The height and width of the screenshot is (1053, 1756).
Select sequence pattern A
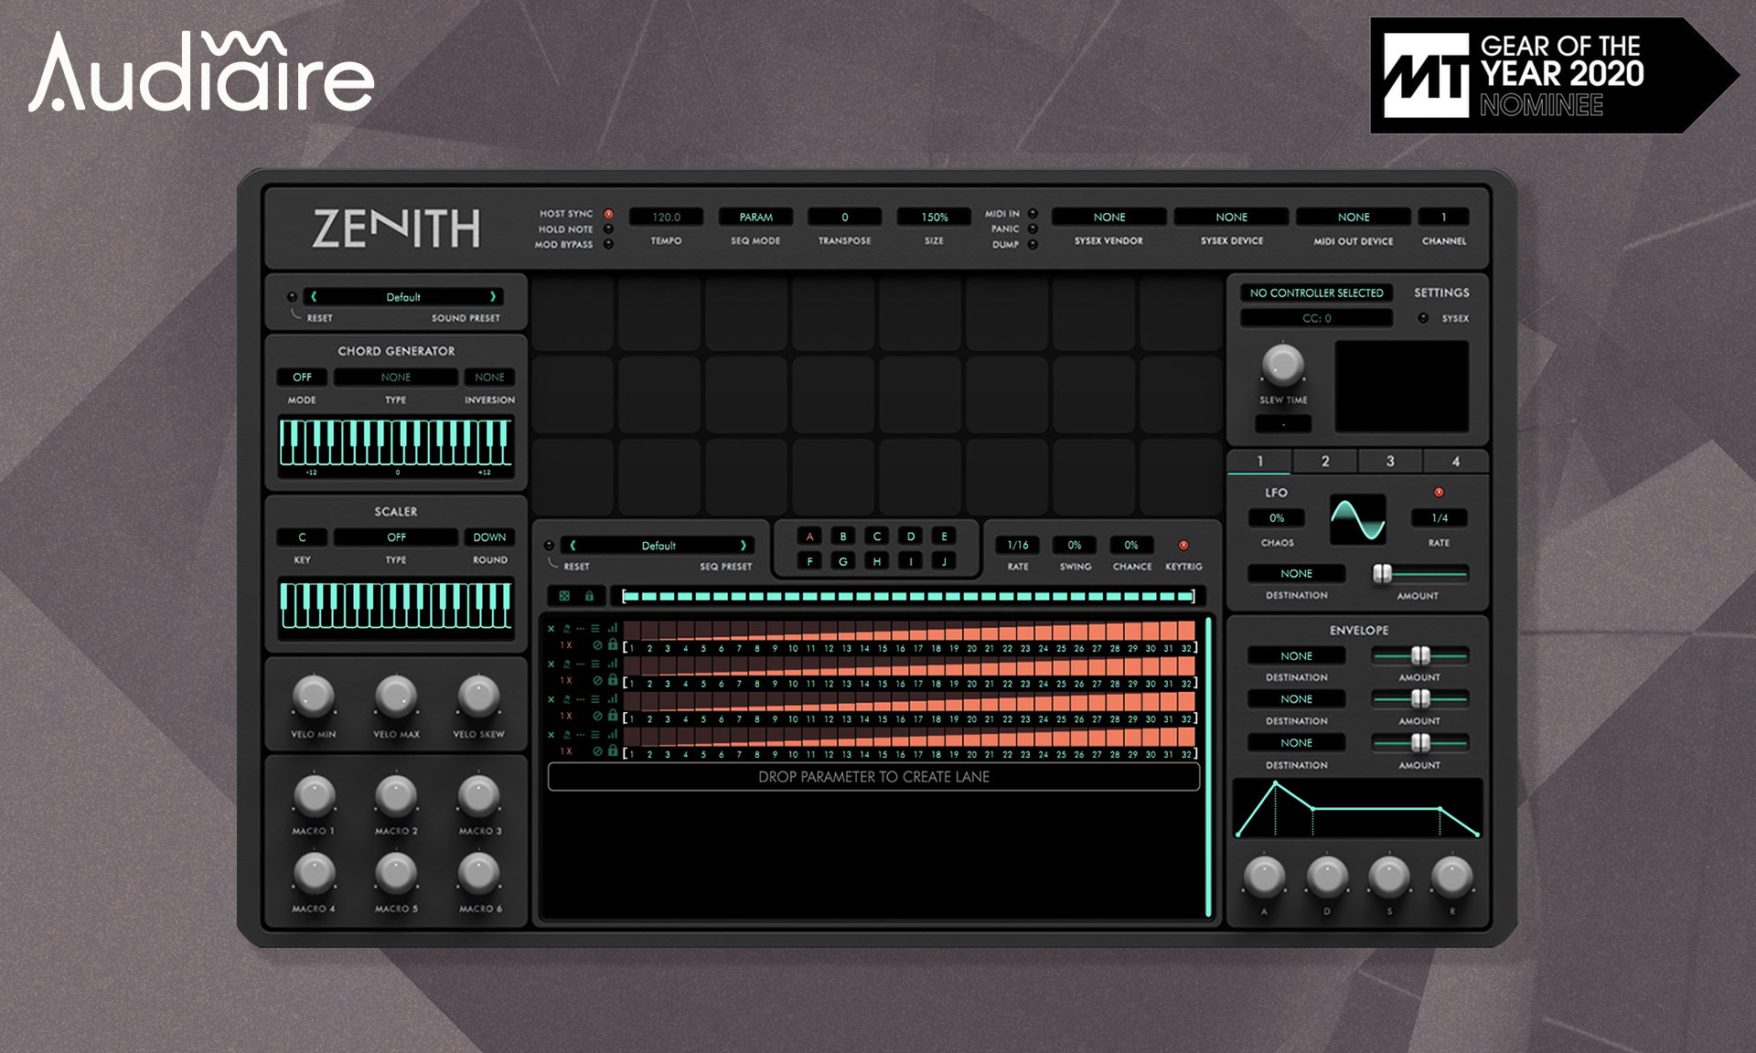pyautogui.click(x=809, y=537)
